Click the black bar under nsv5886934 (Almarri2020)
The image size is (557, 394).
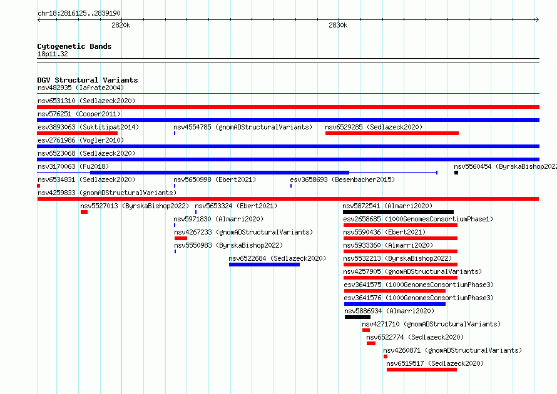point(357,317)
